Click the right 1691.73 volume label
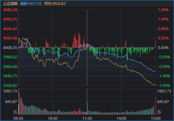The height and width of the screenshot is (121, 174). click(x=164, y=91)
